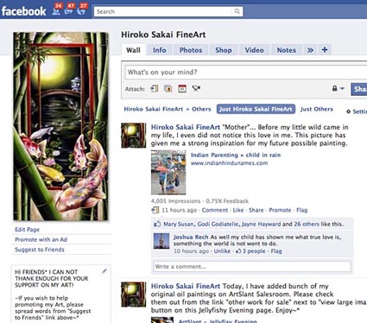Click the Share button
This screenshot has height=323, width=367.
click(359, 89)
